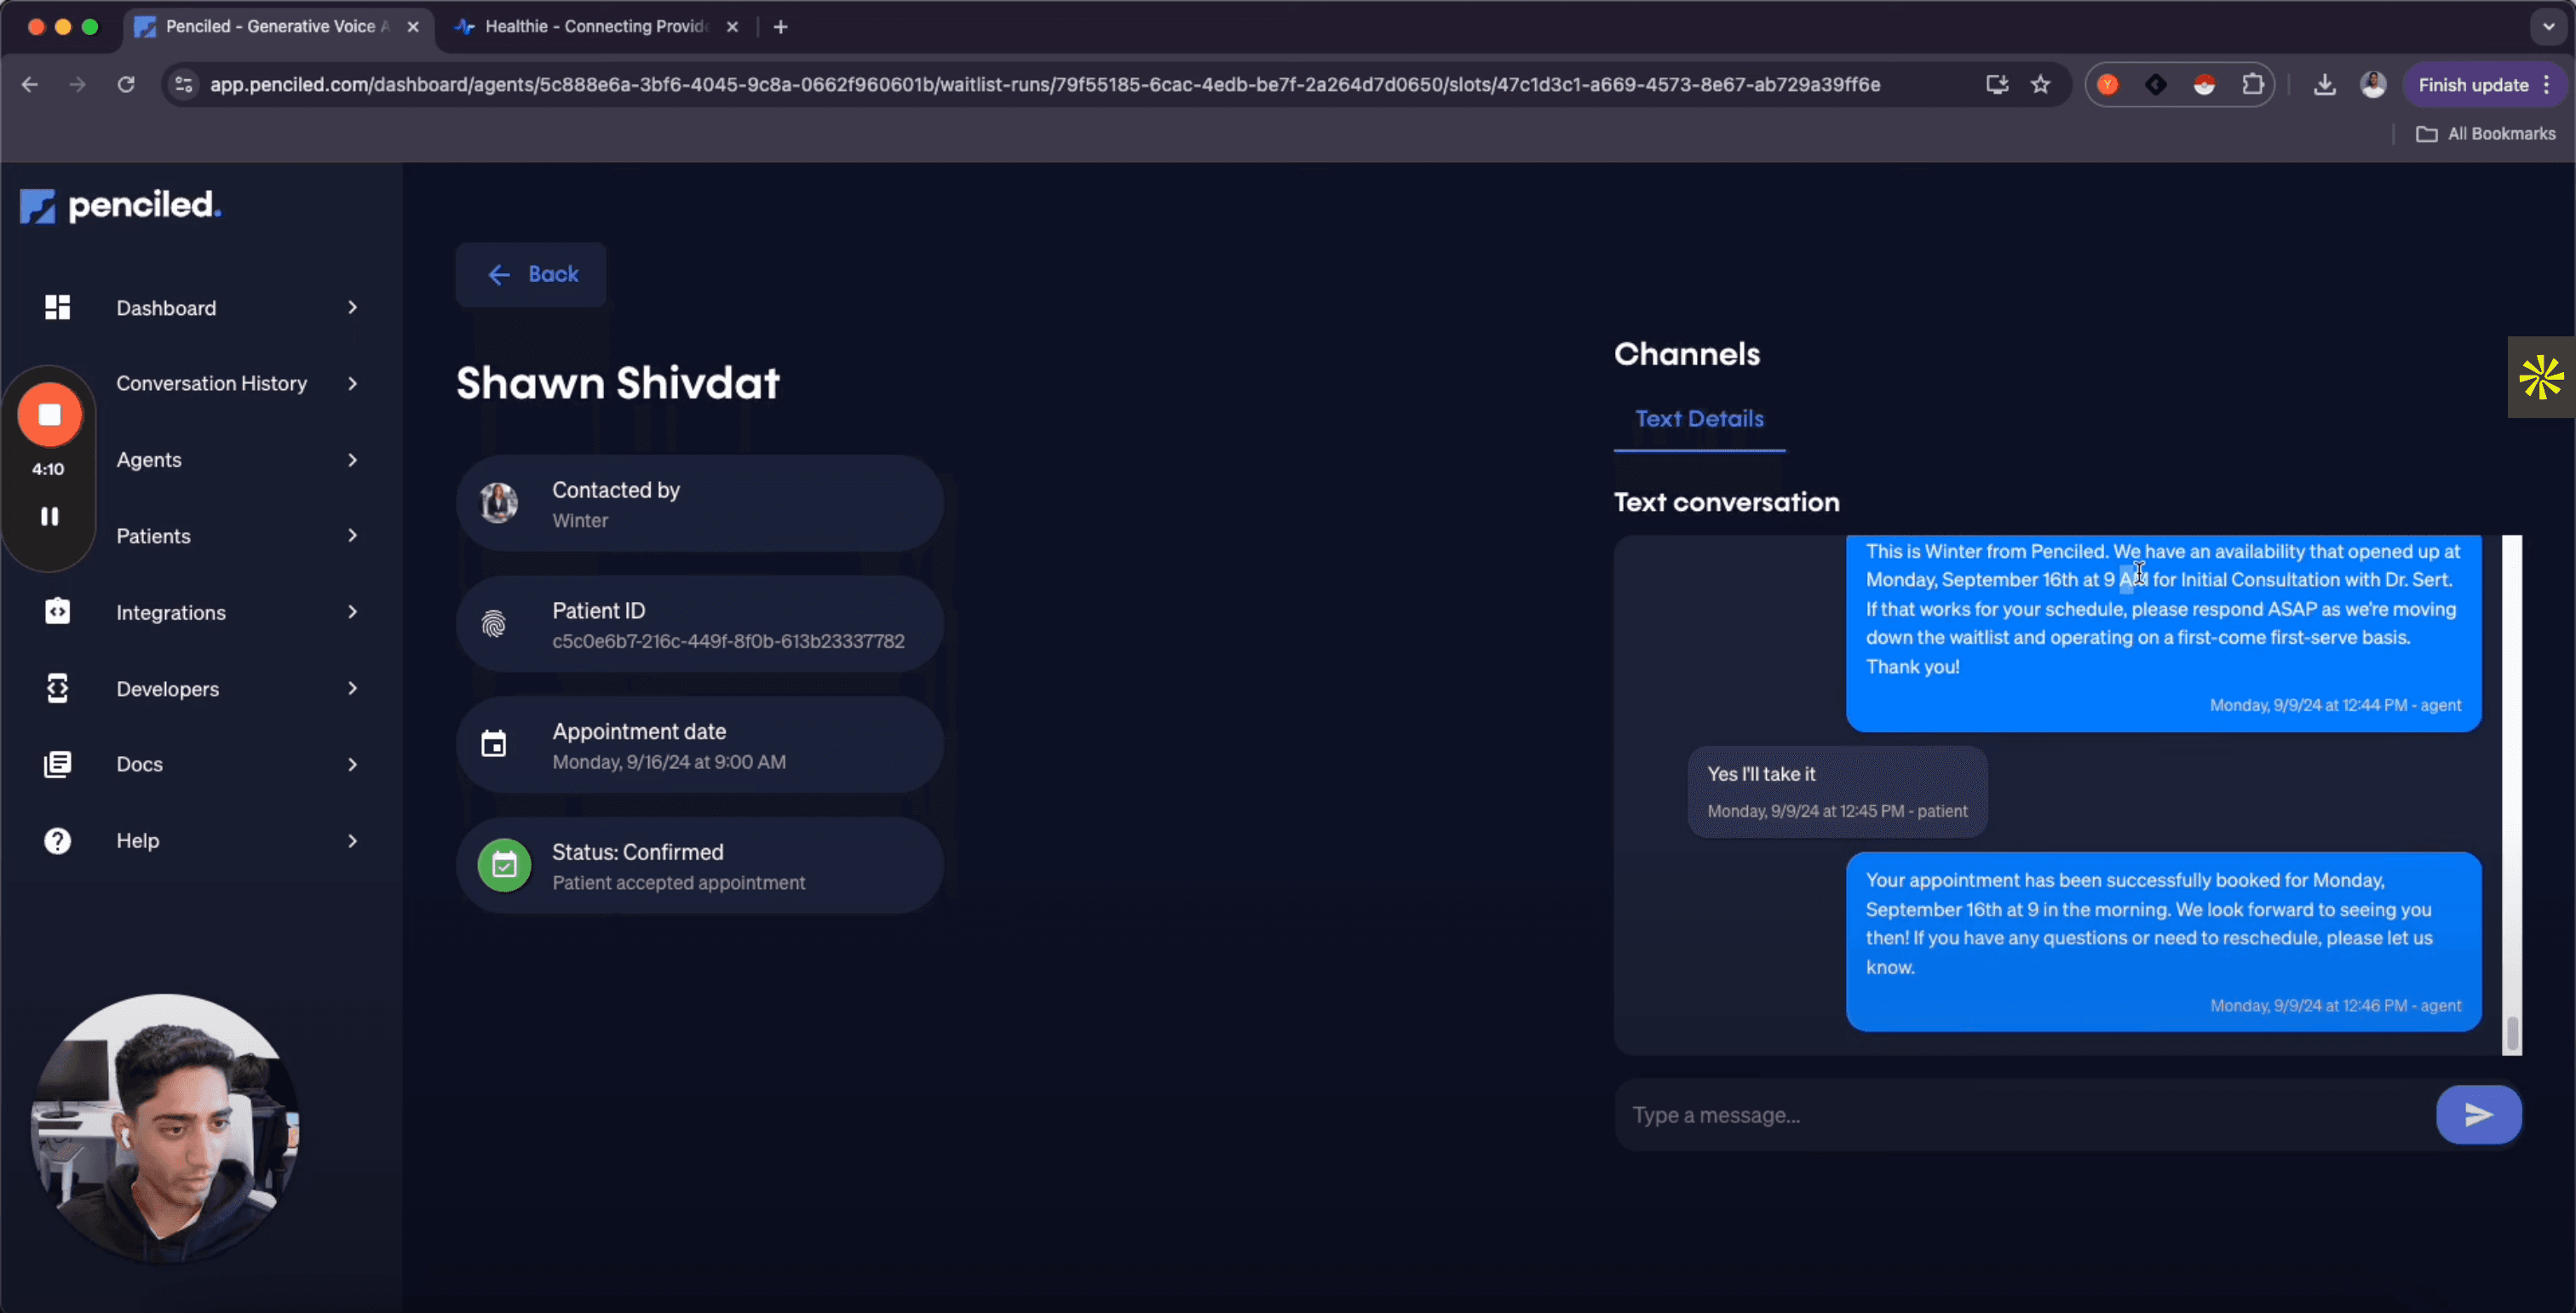
Task: Click the Back button above Shawn Shivdat
Action: pos(530,274)
